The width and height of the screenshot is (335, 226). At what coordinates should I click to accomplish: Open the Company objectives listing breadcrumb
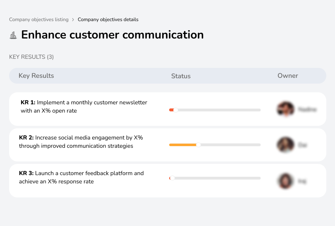(39, 19)
